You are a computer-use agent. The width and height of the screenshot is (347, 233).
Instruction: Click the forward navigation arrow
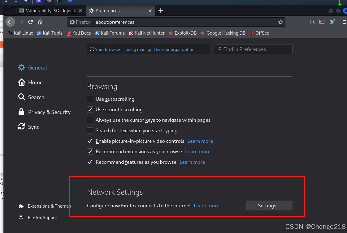20,22
